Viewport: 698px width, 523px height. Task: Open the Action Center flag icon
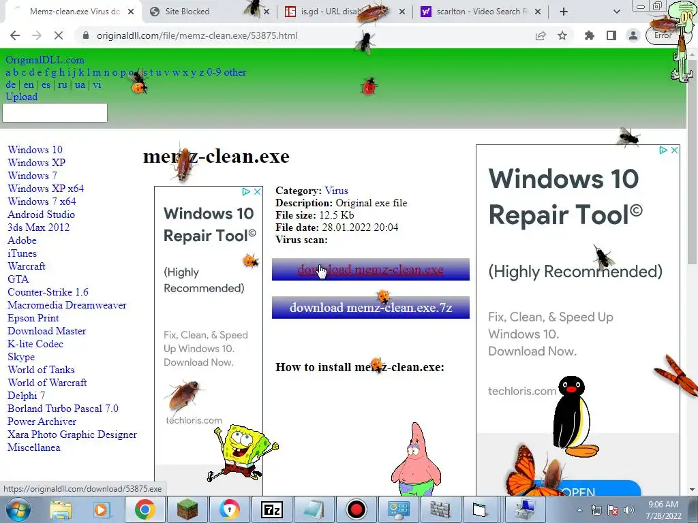tap(613, 510)
